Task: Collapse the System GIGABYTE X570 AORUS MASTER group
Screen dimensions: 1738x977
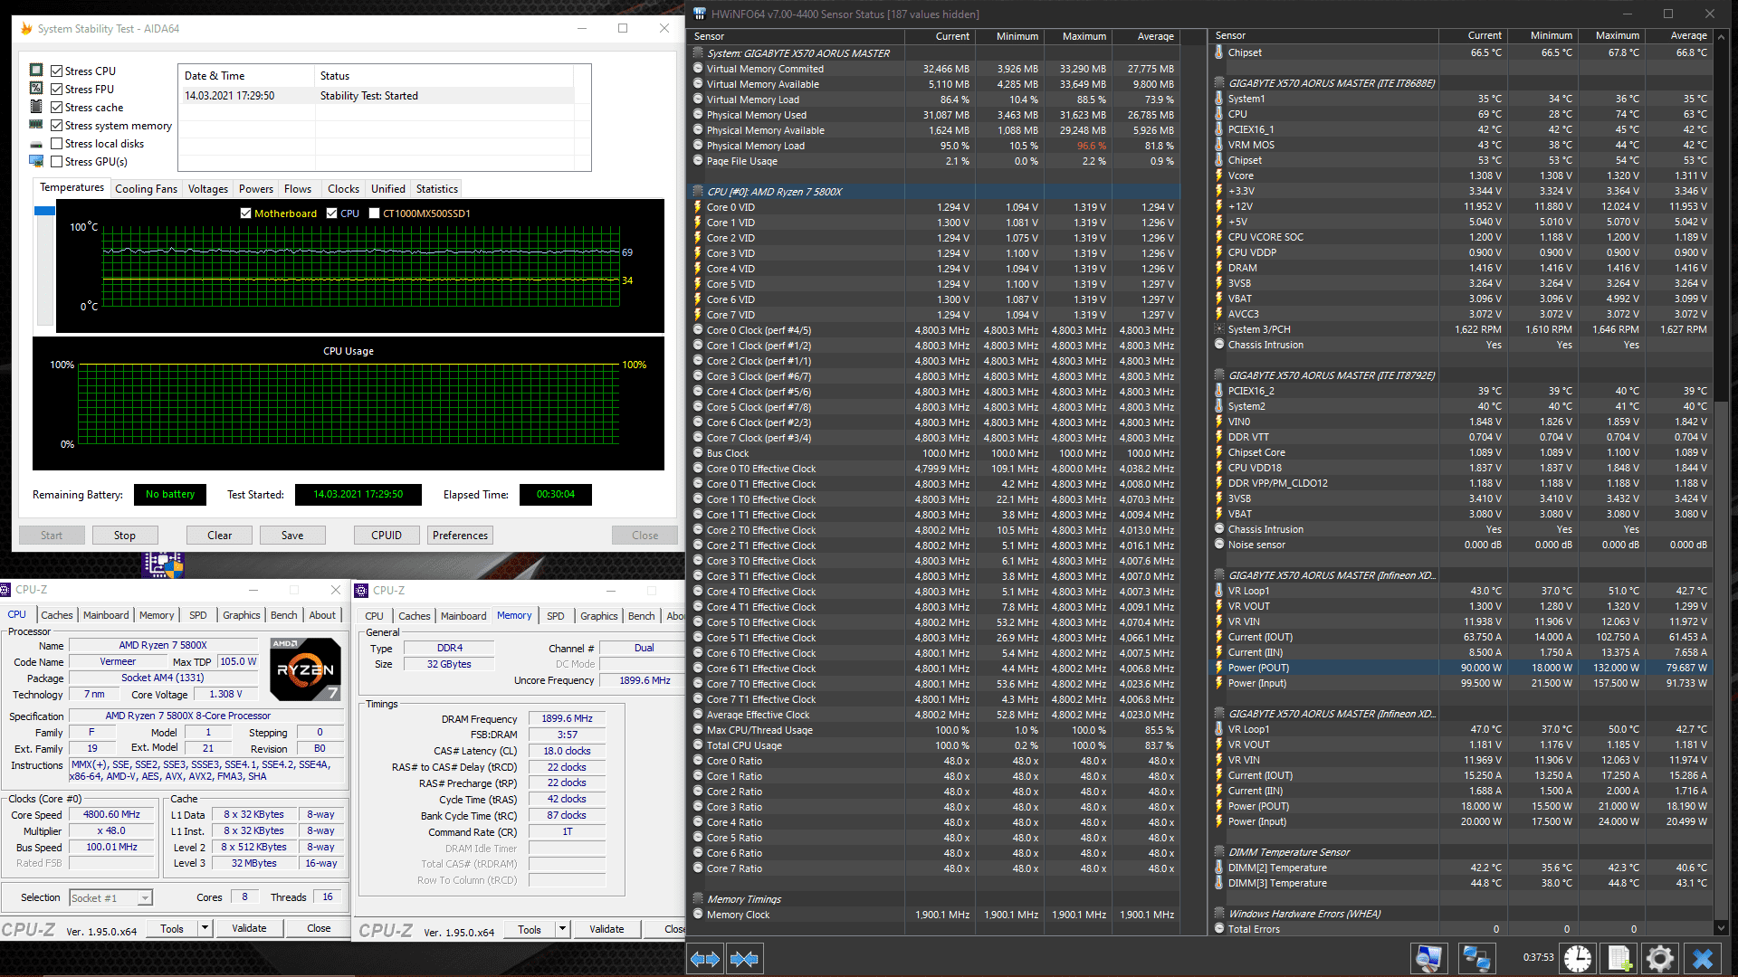Action: pos(698,52)
